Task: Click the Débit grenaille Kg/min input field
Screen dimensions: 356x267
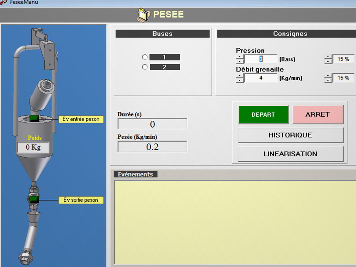Action: tap(260, 78)
